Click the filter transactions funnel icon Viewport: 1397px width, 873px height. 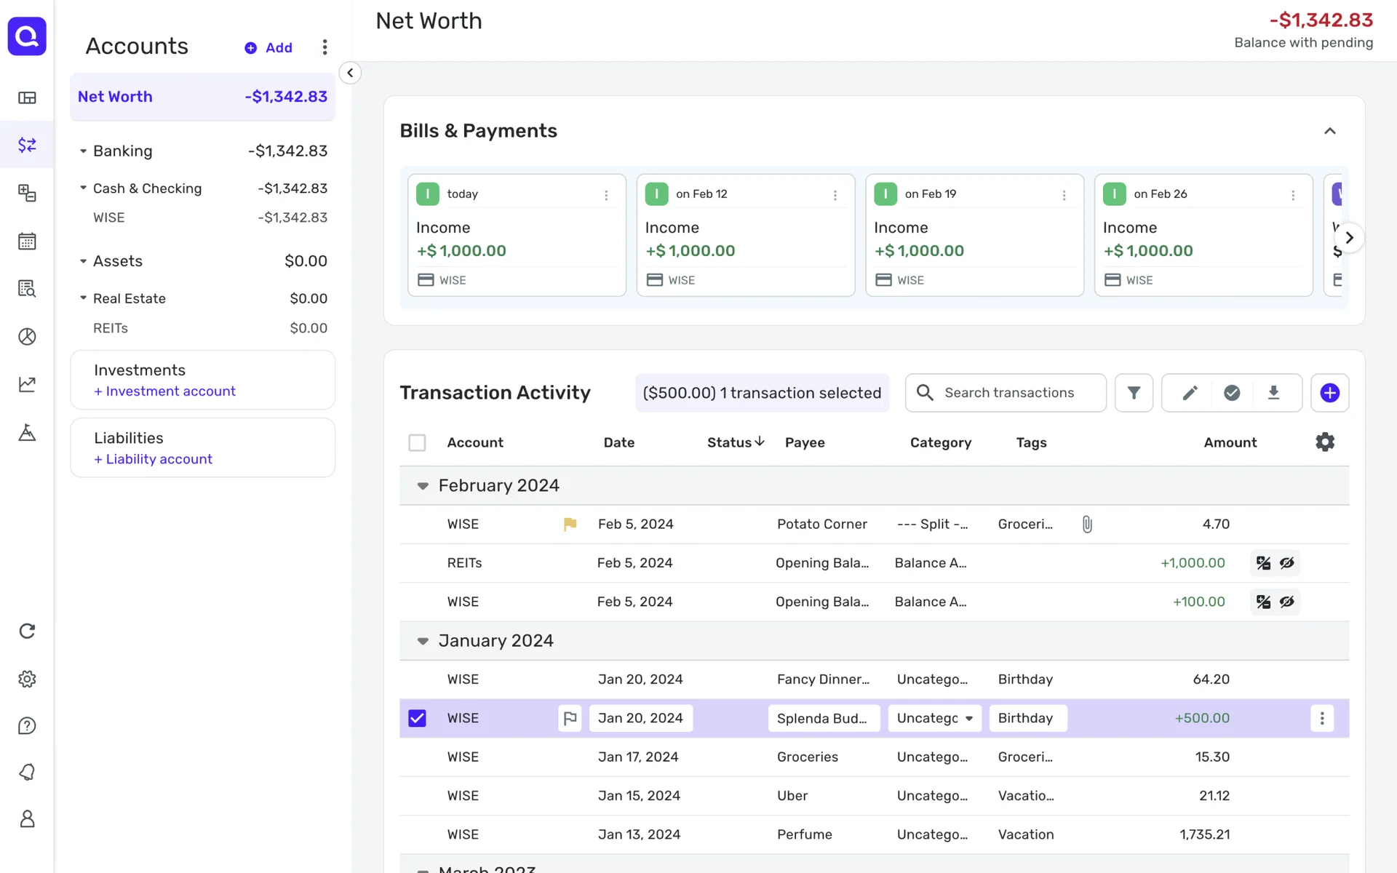[1134, 393]
